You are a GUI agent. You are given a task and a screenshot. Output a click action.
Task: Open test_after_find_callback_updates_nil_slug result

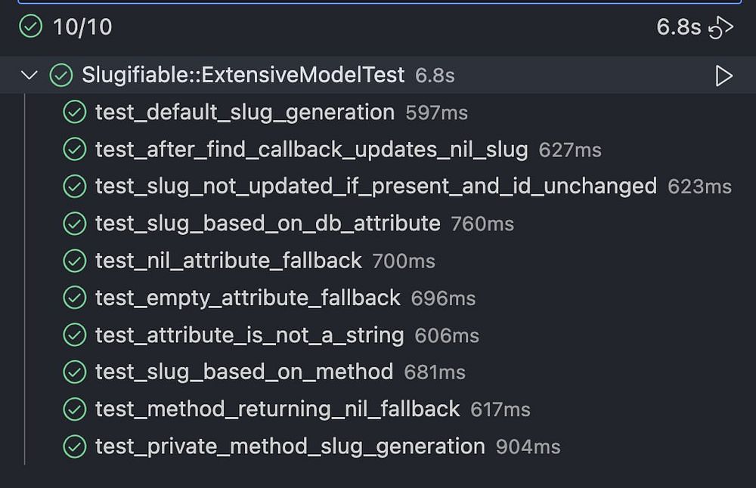point(311,150)
